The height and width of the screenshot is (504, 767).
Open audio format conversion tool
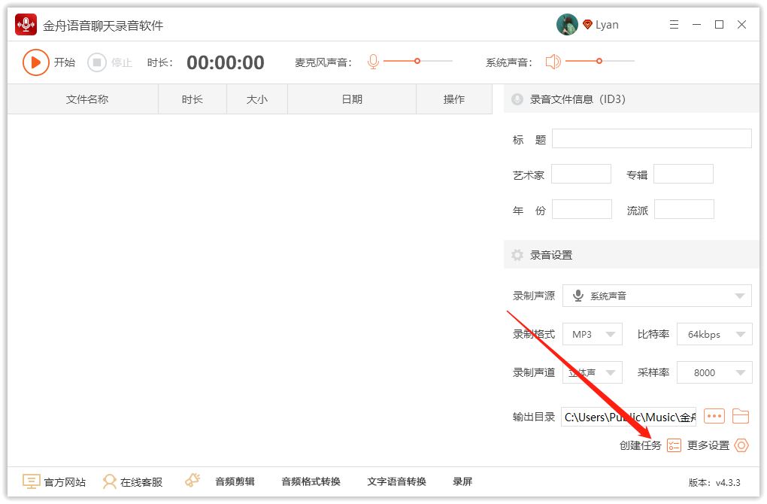coord(311,481)
